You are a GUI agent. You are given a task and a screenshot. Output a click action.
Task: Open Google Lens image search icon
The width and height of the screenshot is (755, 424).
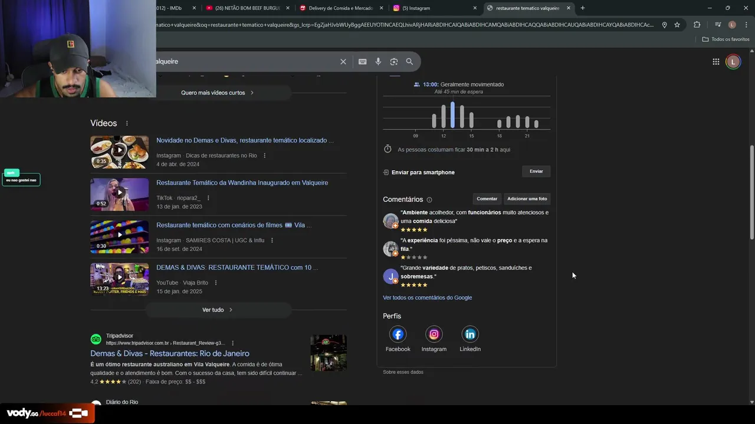click(393, 61)
